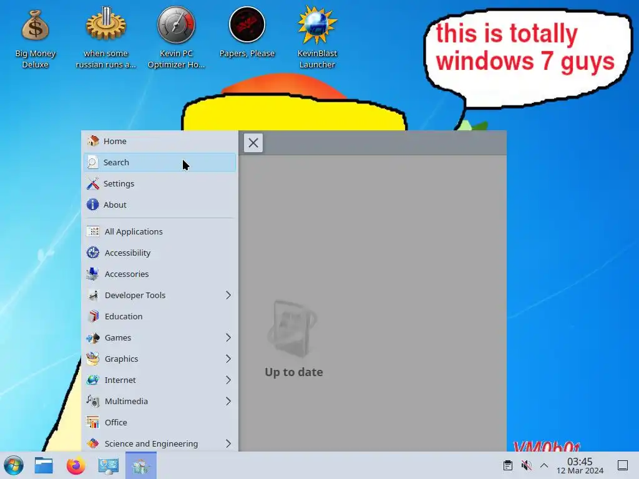Expand Games submenu arrow

pyautogui.click(x=228, y=337)
